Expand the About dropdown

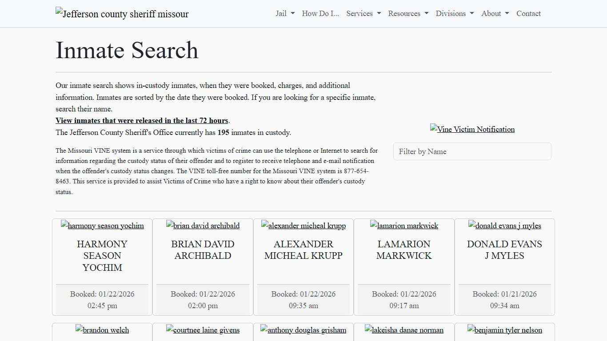point(494,14)
